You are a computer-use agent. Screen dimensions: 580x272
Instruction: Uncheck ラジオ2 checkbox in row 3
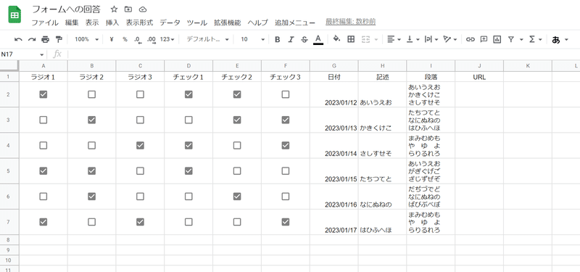[92, 120]
